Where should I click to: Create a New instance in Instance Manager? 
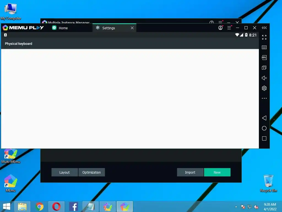(217, 172)
